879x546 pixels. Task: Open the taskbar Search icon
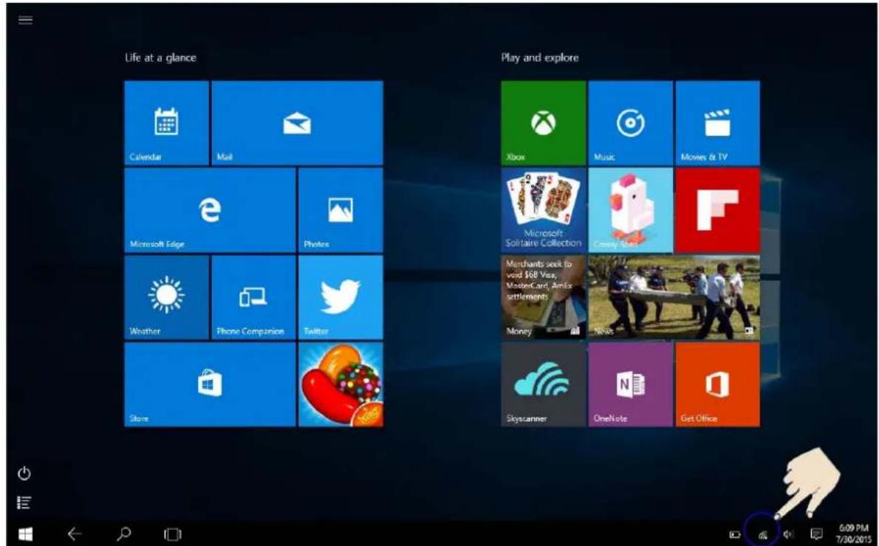(x=124, y=533)
